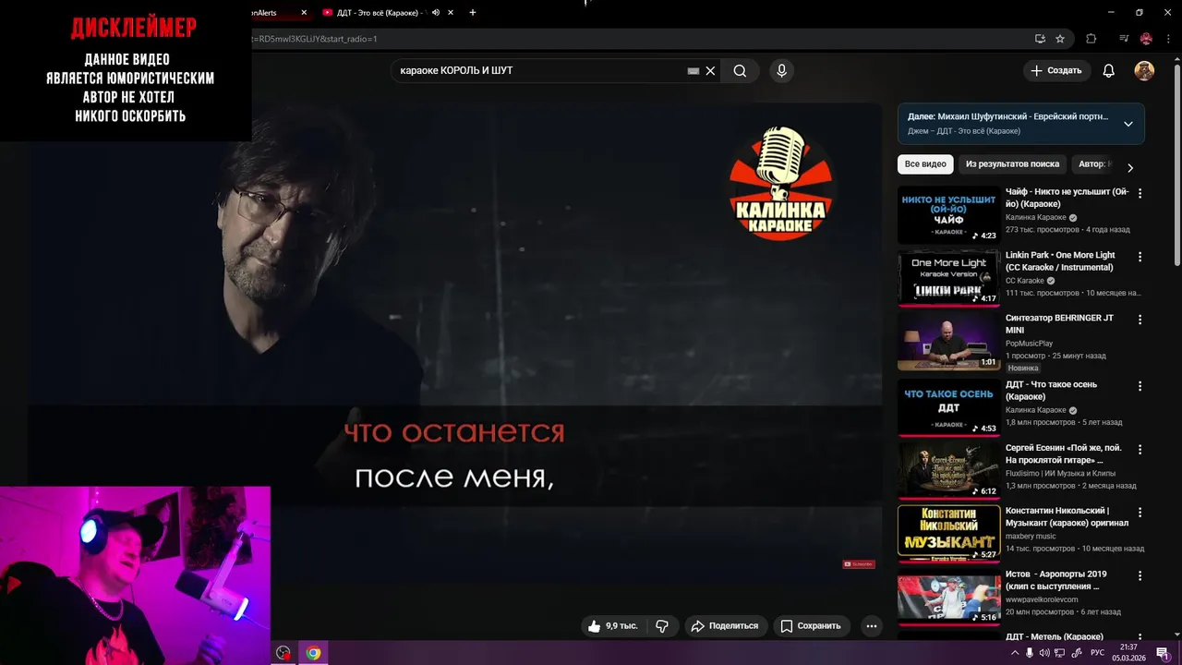This screenshot has height=665, width=1182.
Task: Like the video with thumbs up 9,9 тыс.
Action: (x=613, y=625)
